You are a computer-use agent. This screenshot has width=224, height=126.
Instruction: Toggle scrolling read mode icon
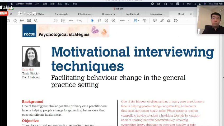[144, 21]
